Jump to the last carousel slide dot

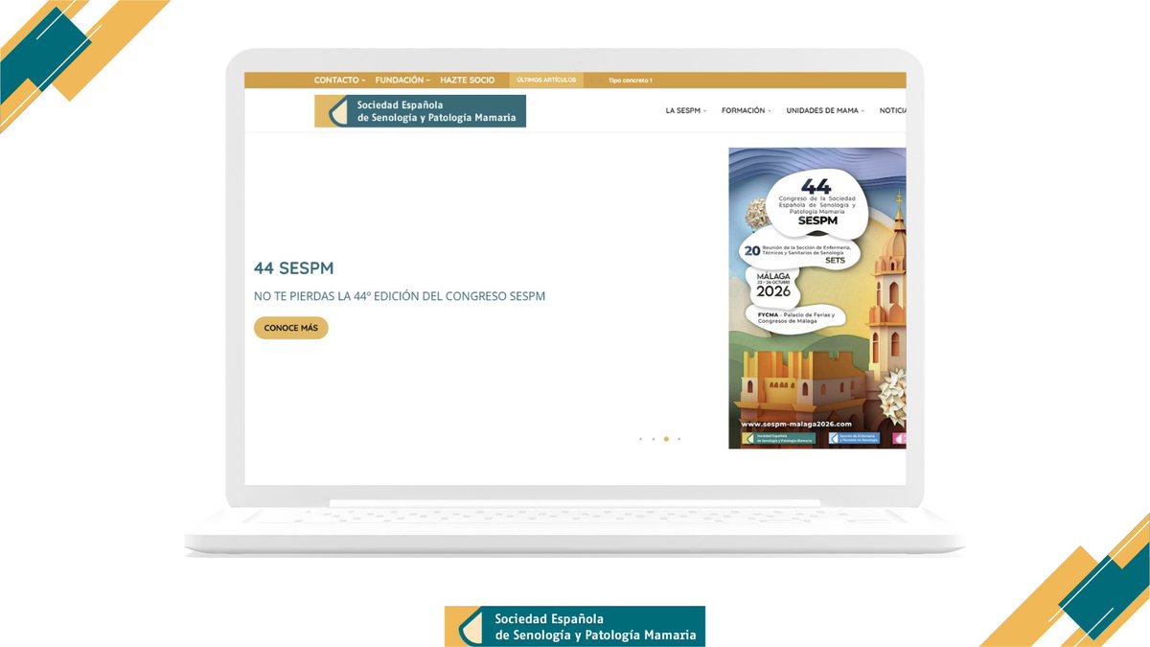click(679, 439)
